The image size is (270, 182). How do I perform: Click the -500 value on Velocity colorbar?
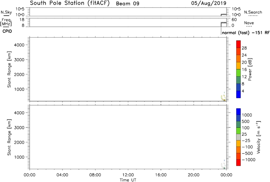(x=247, y=153)
